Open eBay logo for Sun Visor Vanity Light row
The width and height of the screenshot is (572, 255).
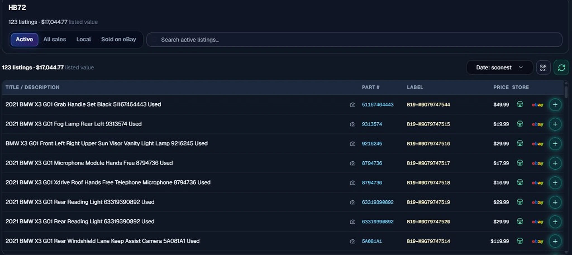tap(538, 144)
